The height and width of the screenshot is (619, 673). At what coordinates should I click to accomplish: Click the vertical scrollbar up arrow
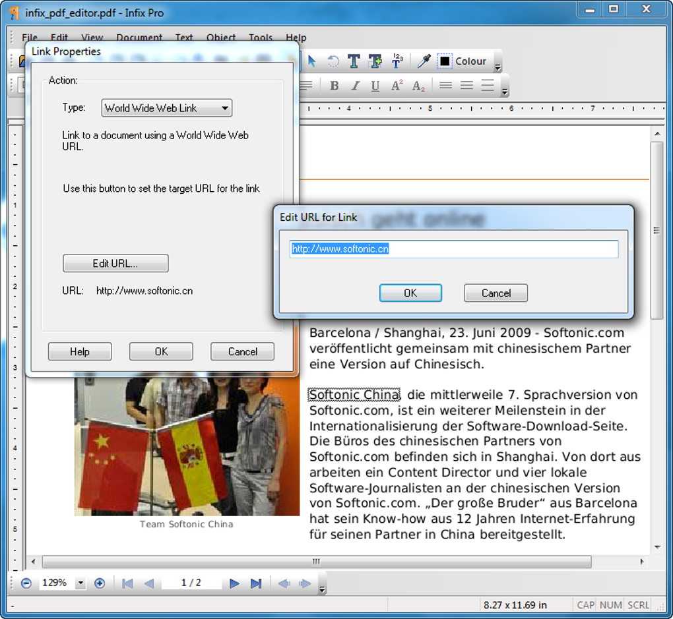(x=657, y=134)
